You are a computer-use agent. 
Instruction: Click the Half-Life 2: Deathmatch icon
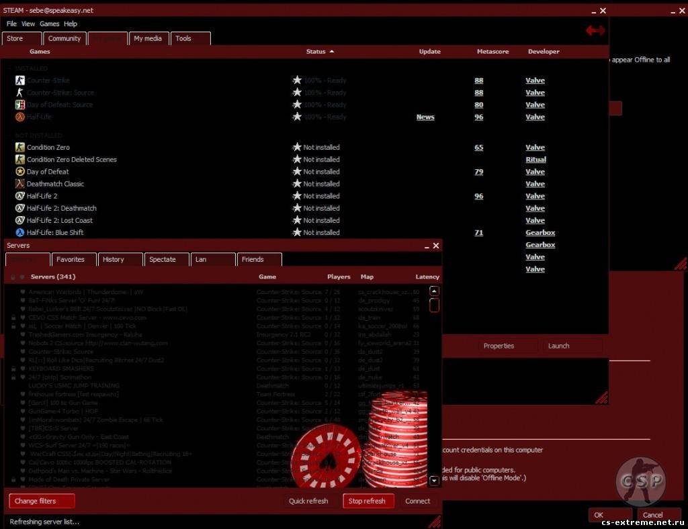tap(19, 208)
